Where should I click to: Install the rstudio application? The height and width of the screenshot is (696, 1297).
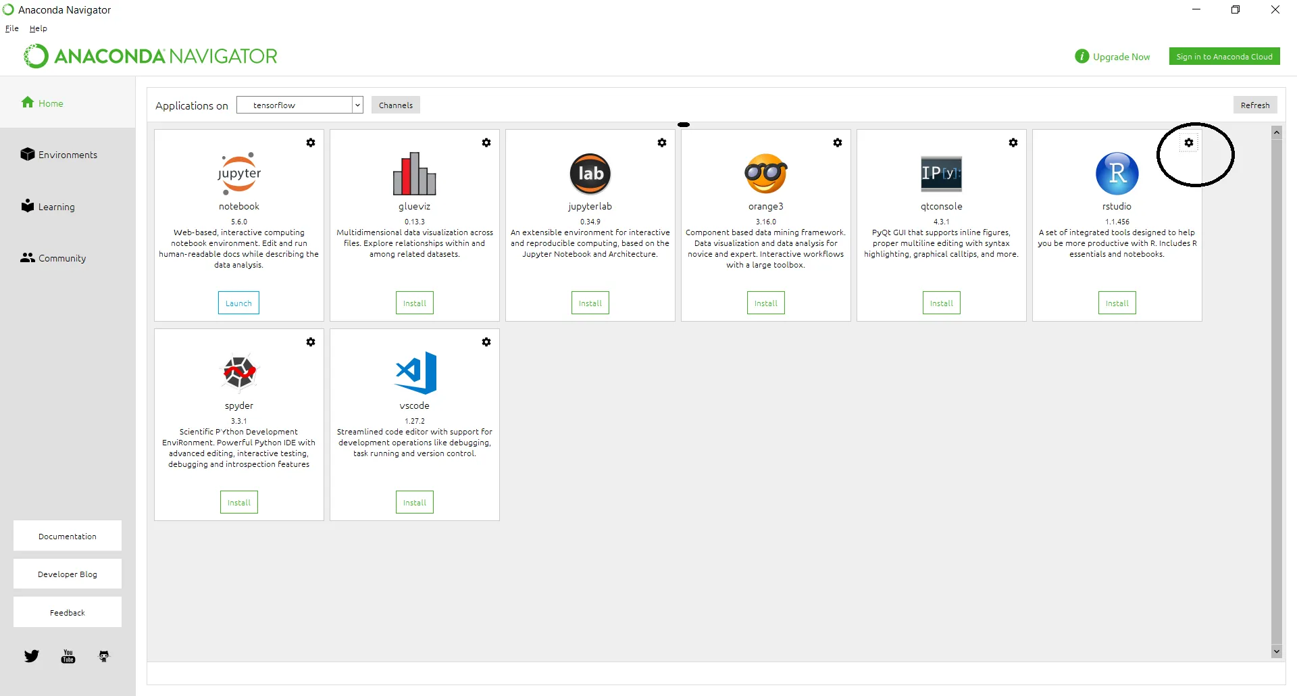point(1117,303)
